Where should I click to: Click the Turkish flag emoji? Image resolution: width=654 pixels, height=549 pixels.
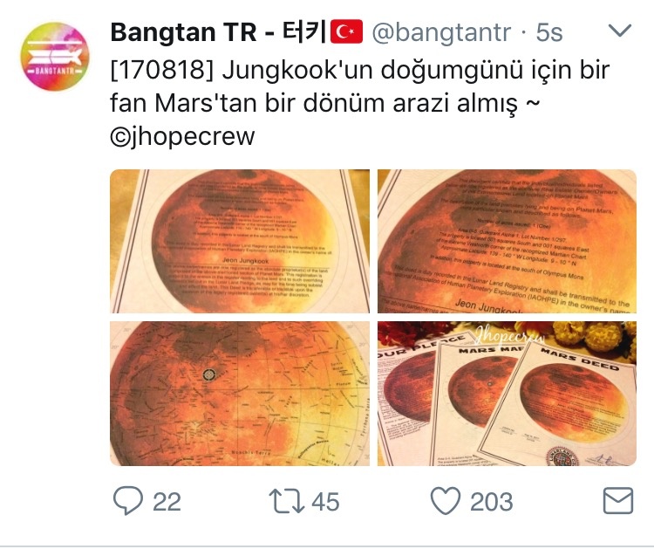tap(346, 31)
